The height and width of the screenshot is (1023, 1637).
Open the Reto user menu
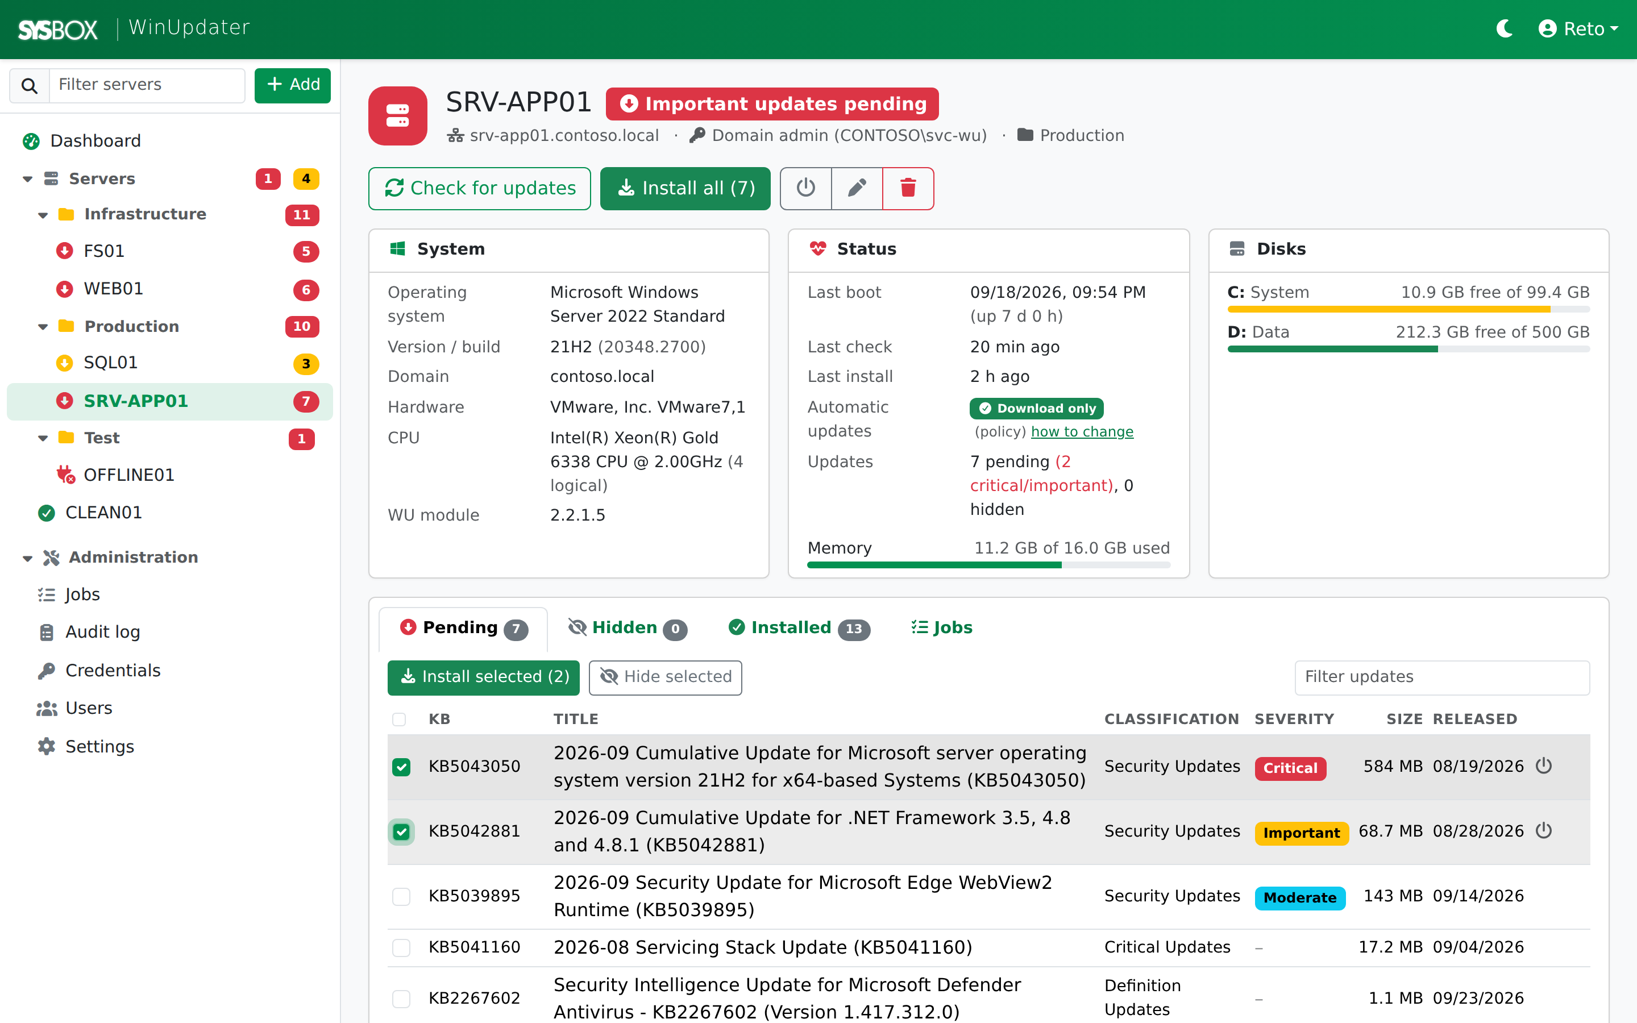click(x=1578, y=28)
